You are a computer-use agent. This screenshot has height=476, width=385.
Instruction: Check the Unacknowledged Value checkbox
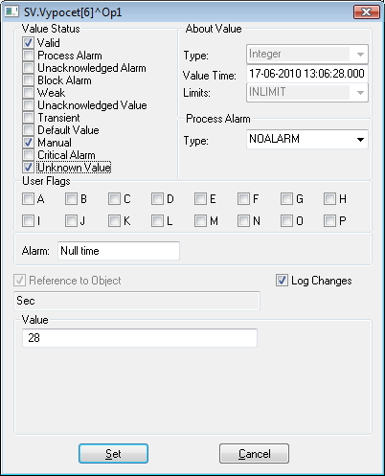[28, 104]
